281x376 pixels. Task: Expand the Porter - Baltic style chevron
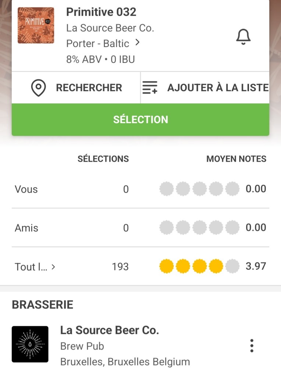(x=138, y=43)
